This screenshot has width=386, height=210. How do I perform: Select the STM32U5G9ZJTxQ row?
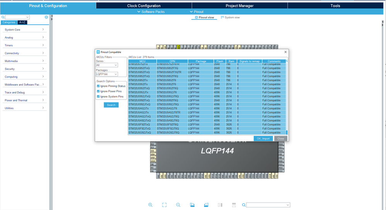(x=207, y=133)
